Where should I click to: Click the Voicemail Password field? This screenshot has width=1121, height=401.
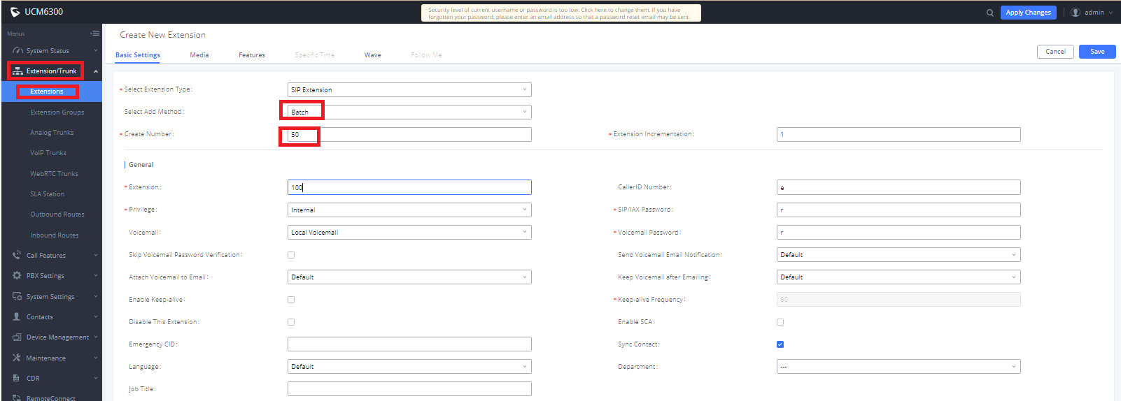pos(898,232)
